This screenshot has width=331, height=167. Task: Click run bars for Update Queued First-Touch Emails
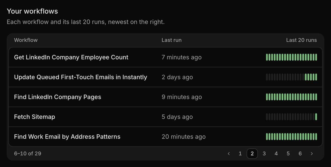coord(292,77)
